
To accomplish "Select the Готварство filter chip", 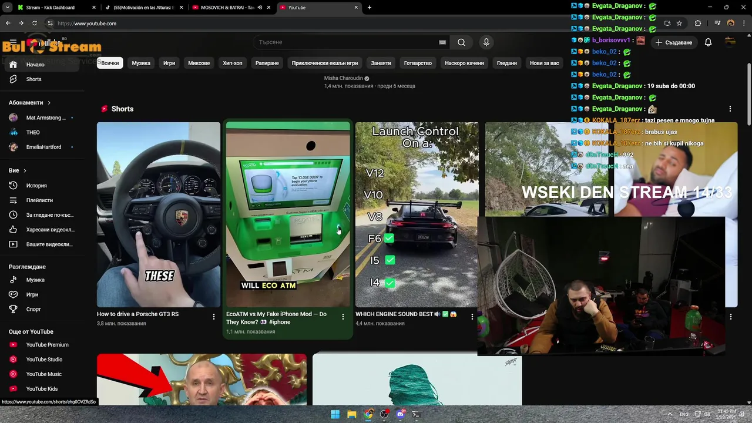I will [x=418, y=63].
